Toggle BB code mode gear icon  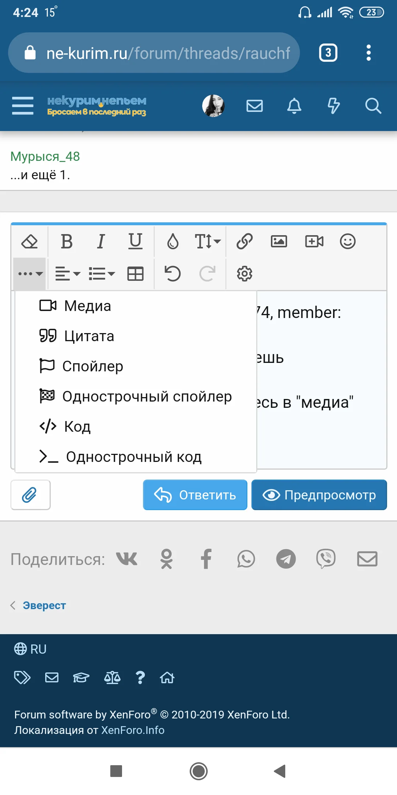[244, 274]
